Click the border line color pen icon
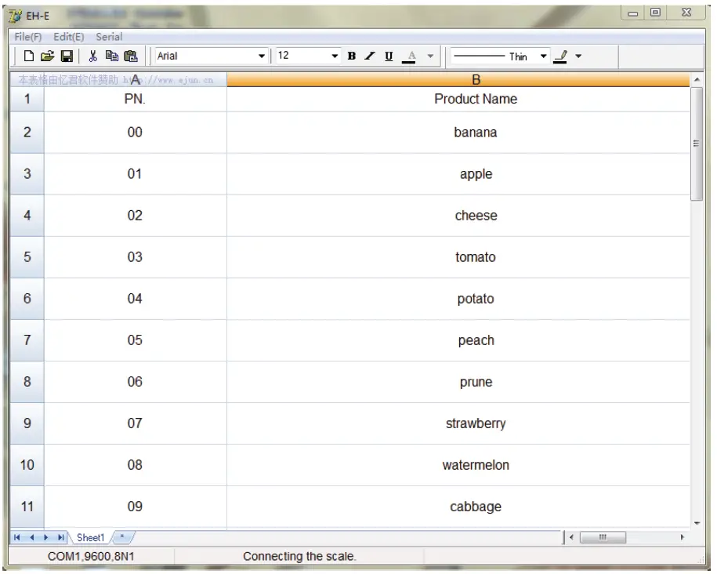Screen dimensions: 717x574 tap(560, 56)
